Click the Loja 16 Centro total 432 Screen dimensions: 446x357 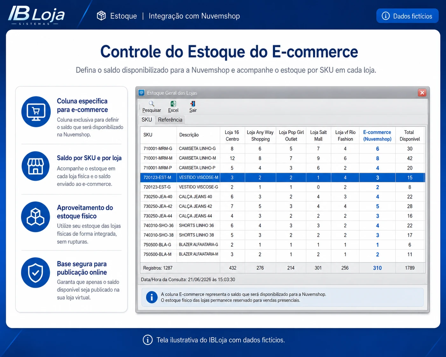click(233, 268)
